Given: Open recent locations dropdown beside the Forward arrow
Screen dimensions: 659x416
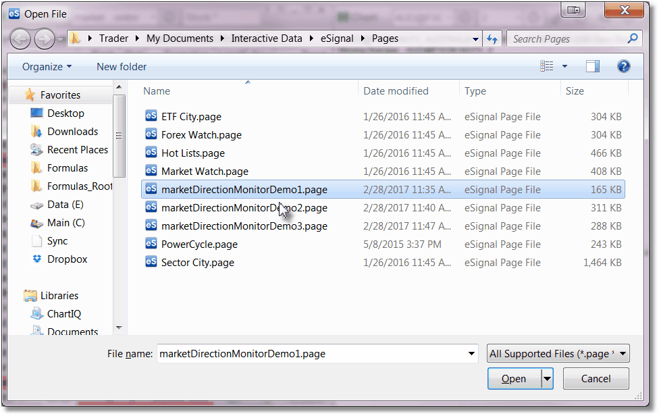Looking at the screenshot, I should tap(61, 39).
